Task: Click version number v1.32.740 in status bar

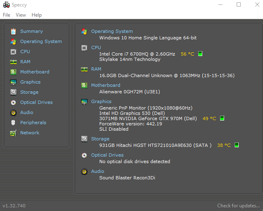Action: tap(14, 206)
